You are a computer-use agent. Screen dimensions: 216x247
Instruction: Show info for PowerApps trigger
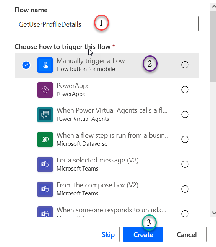point(185,89)
